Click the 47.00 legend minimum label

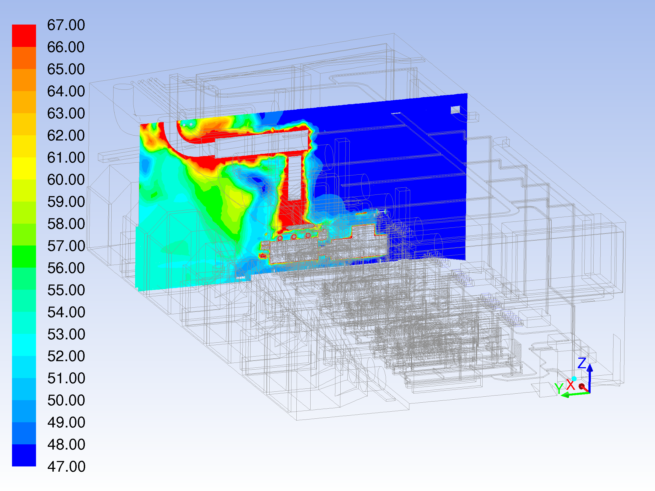click(x=66, y=466)
